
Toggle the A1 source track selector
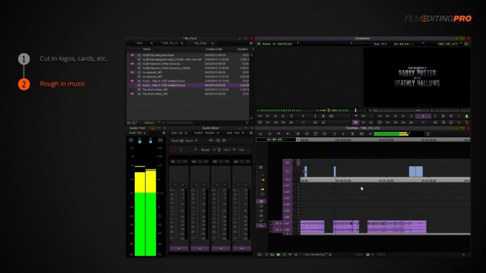(x=276, y=223)
